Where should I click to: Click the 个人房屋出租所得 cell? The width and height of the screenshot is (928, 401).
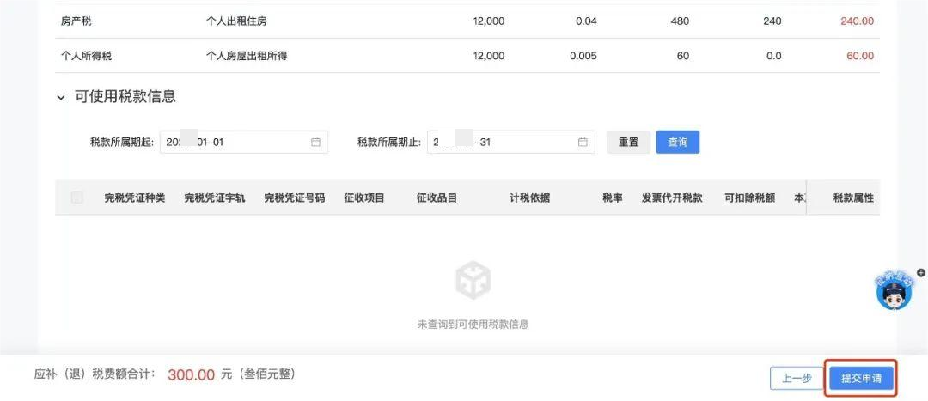pyautogui.click(x=247, y=56)
